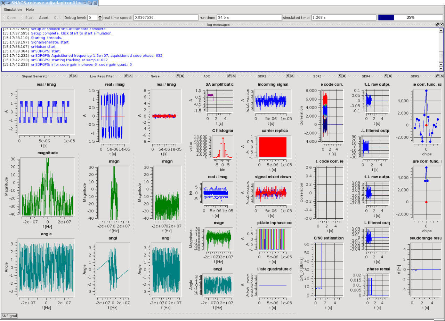Click the SDR2 incoming signal plot
This screenshot has width=445, height=321.
point(273,101)
